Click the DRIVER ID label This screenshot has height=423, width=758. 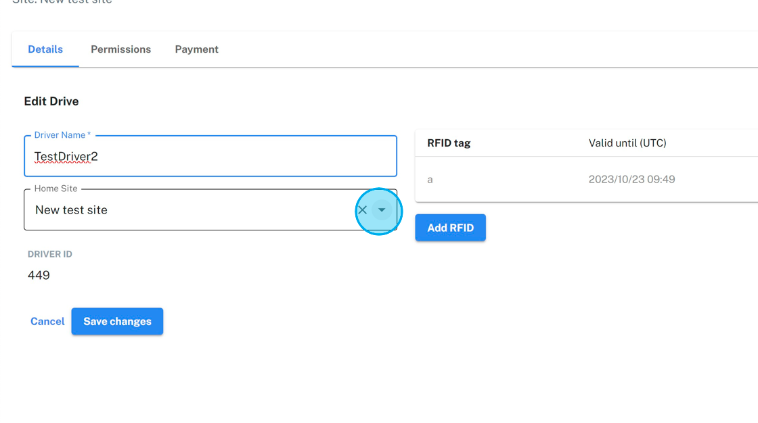(49, 254)
